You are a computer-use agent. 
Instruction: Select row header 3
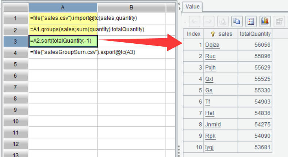click(15, 42)
